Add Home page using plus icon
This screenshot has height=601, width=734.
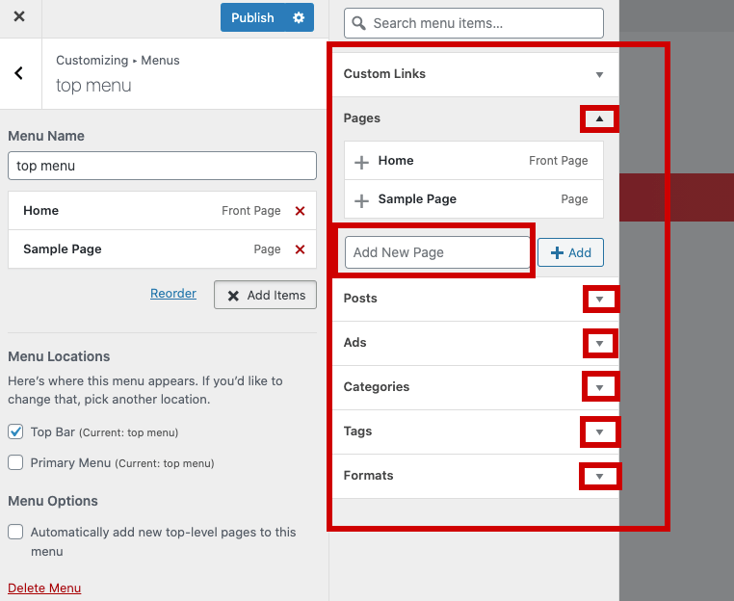point(361,162)
